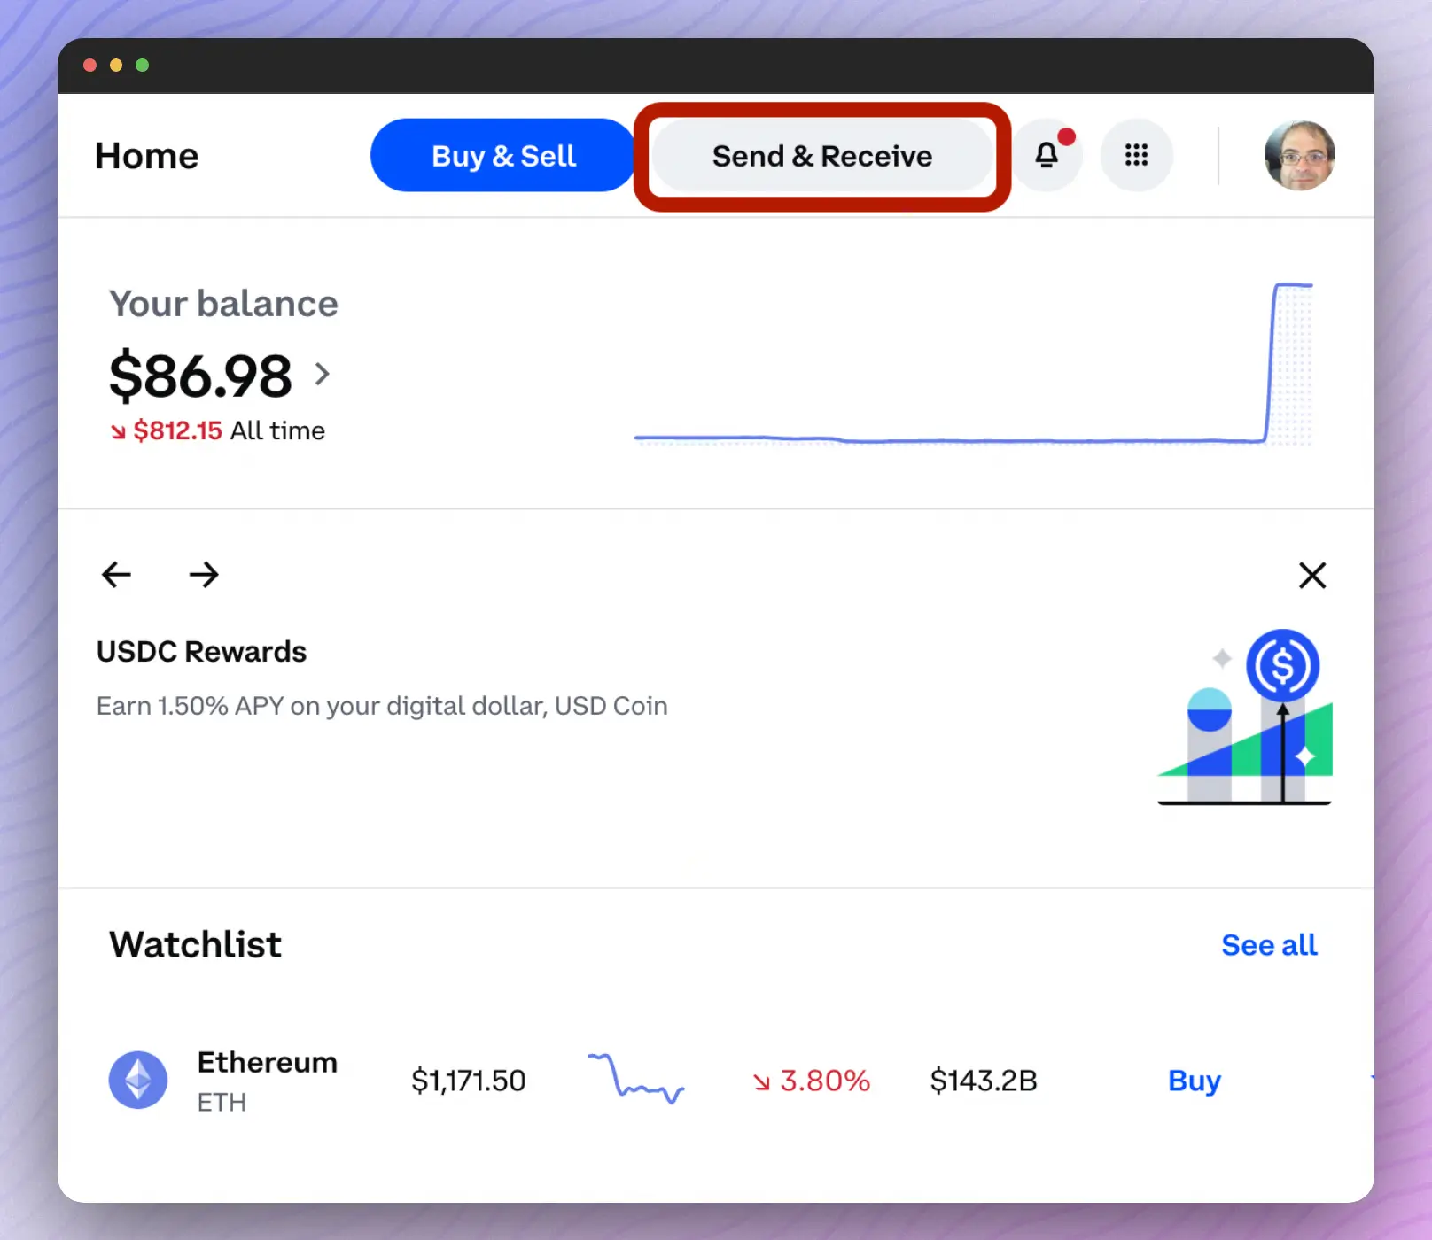Click the green macOS zoom button
1432x1240 pixels.
[x=142, y=66]
